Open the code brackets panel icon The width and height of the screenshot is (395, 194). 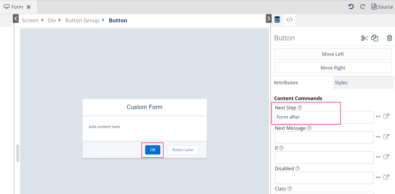289,20
